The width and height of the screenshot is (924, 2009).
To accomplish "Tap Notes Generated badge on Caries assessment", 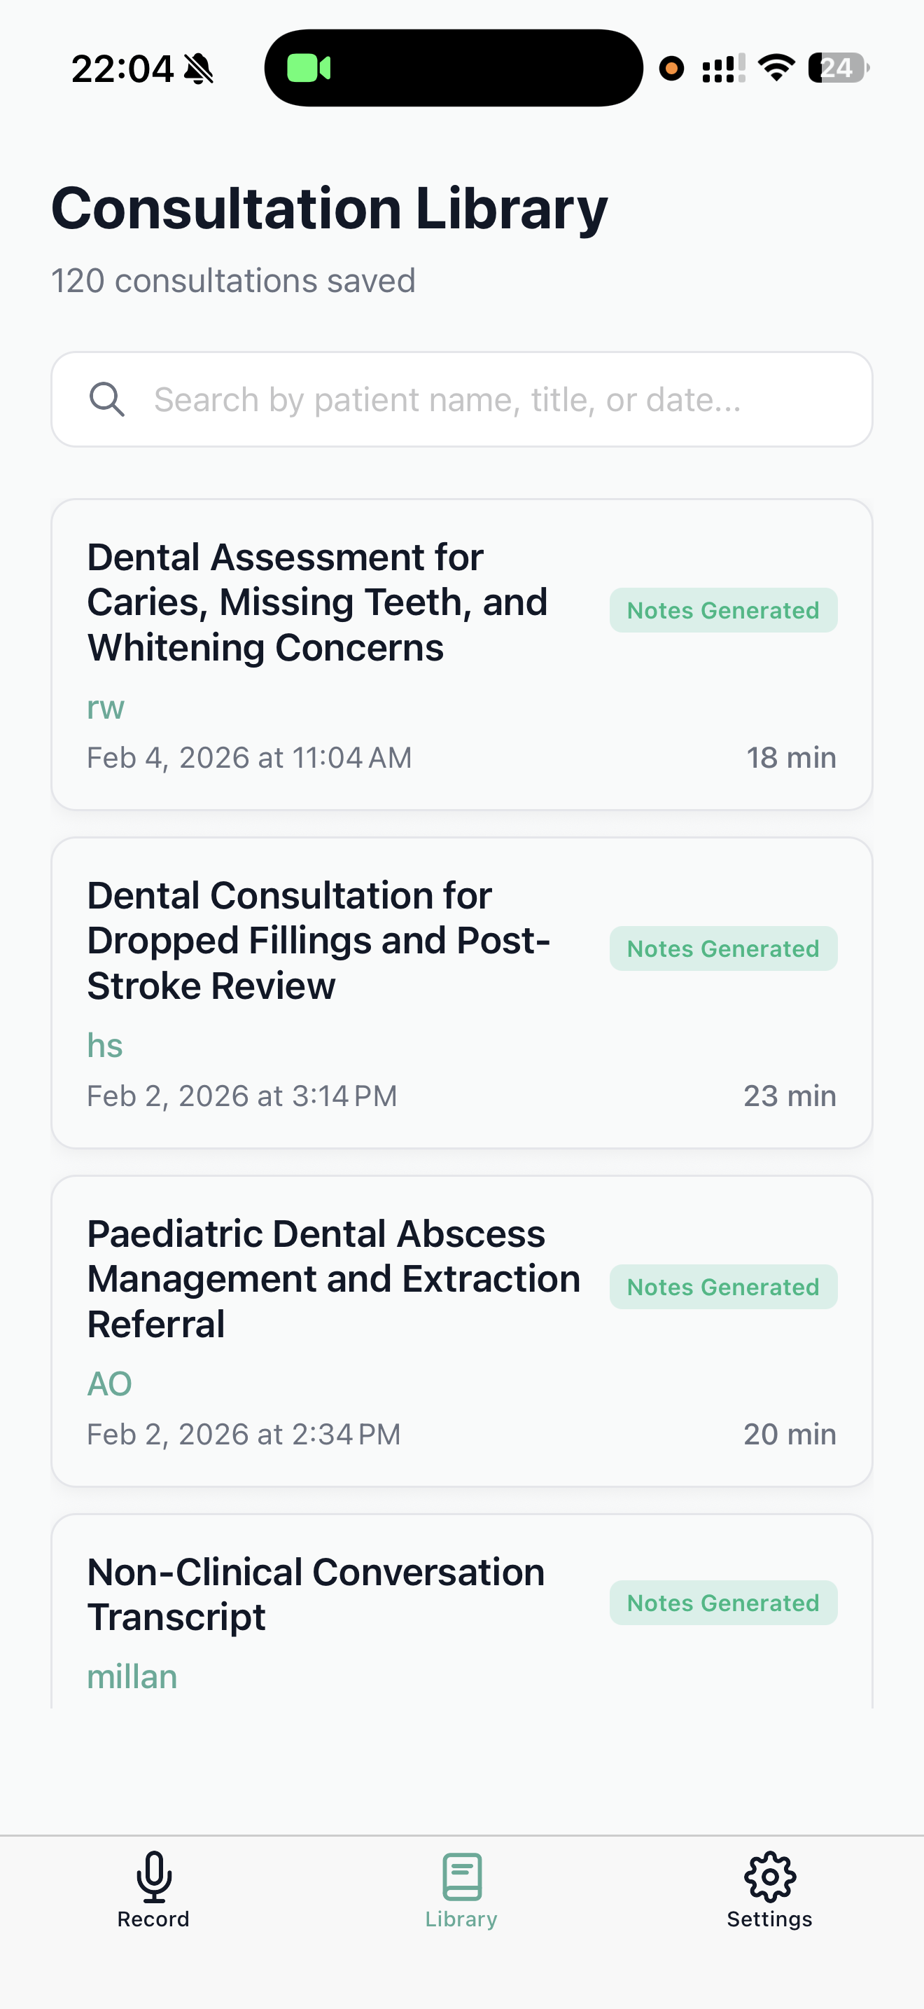I will click(x=723, y=610).
